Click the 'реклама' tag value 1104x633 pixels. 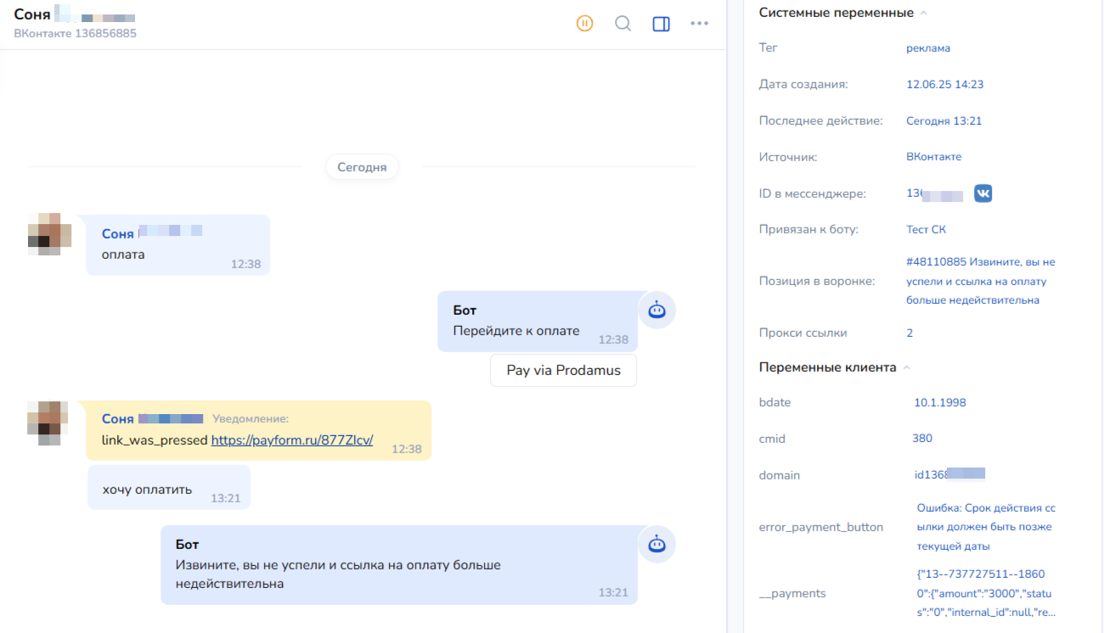point(927,48)
